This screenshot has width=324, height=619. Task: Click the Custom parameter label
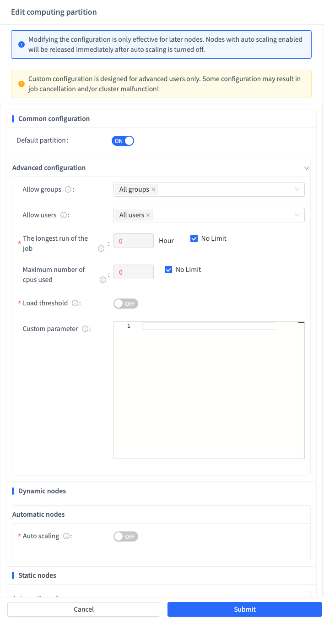click(x=50, y=329)
